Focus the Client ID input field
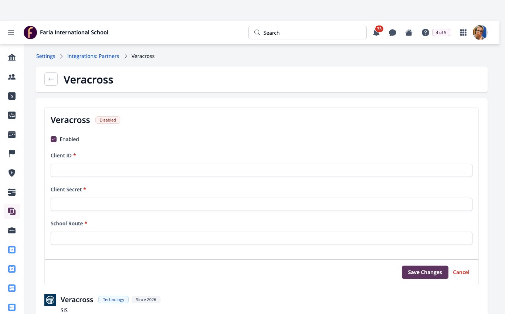The height and width of the screenshot is (314, 505). (x=261, y=170)
